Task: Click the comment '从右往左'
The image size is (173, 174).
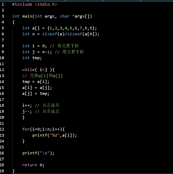Action: pyautogui.click(x=51, y=111)
